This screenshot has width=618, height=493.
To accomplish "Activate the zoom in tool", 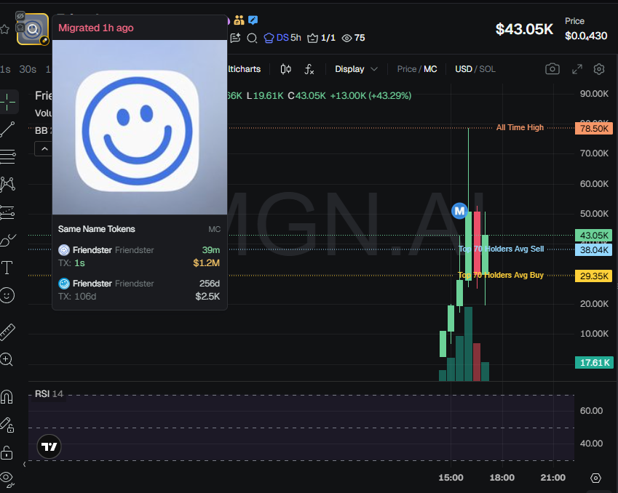I will [7, 359].
